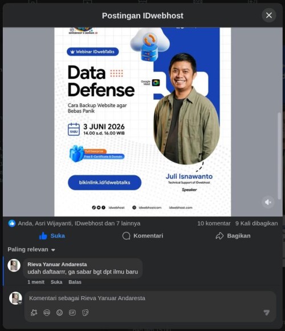Click the bikinlink.id/idwebtalks text on poster
This screenshot has width=285, height=331.
click(x=104, y=183)
